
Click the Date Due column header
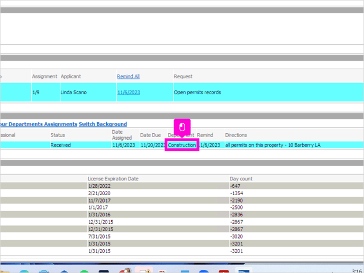coord(150,135)
